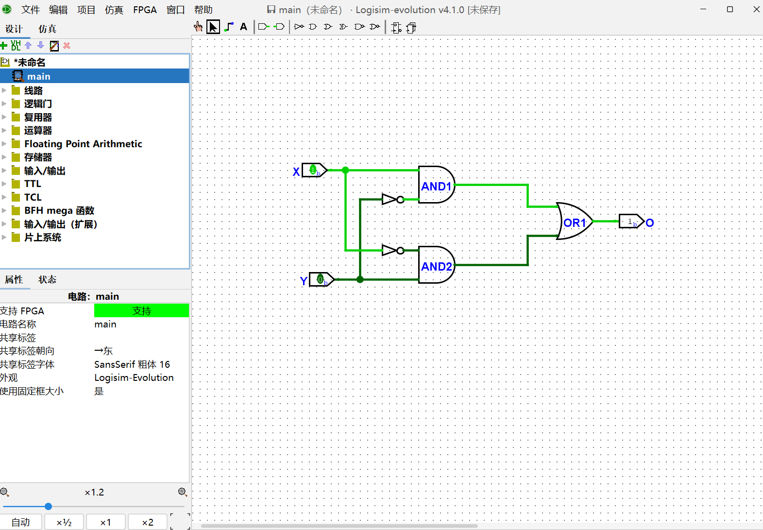
Task: Open the circuit appearance editor icon
Action: (x=54, y=46)
